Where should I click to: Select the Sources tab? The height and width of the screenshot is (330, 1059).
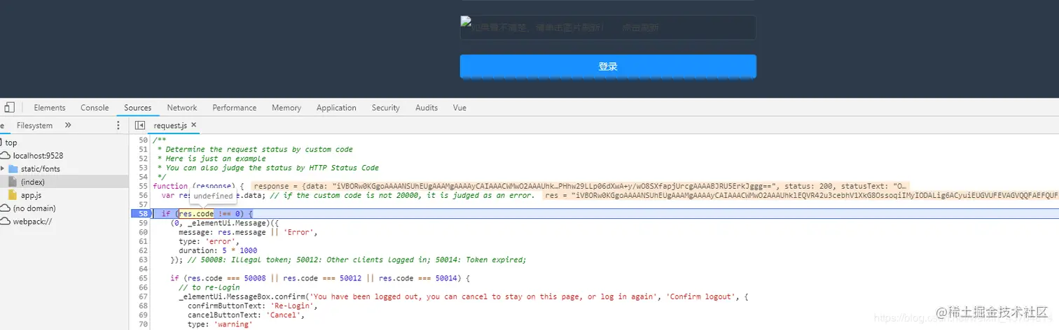138,108
